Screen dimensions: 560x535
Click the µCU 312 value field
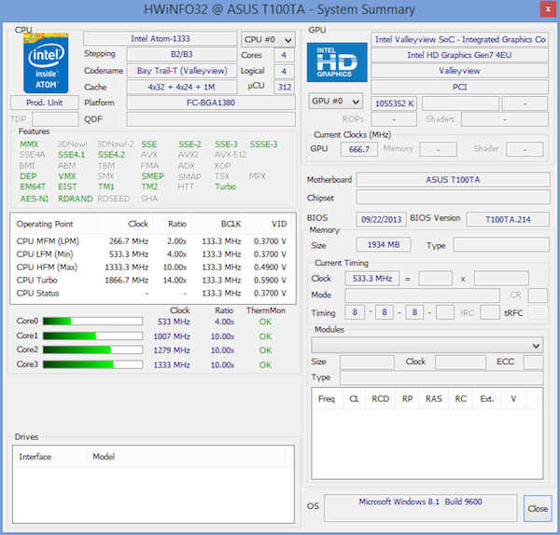[285, 87]
